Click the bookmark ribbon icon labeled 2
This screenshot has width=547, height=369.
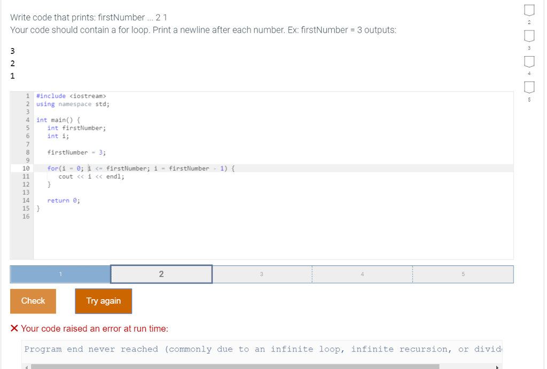point(529,10)
